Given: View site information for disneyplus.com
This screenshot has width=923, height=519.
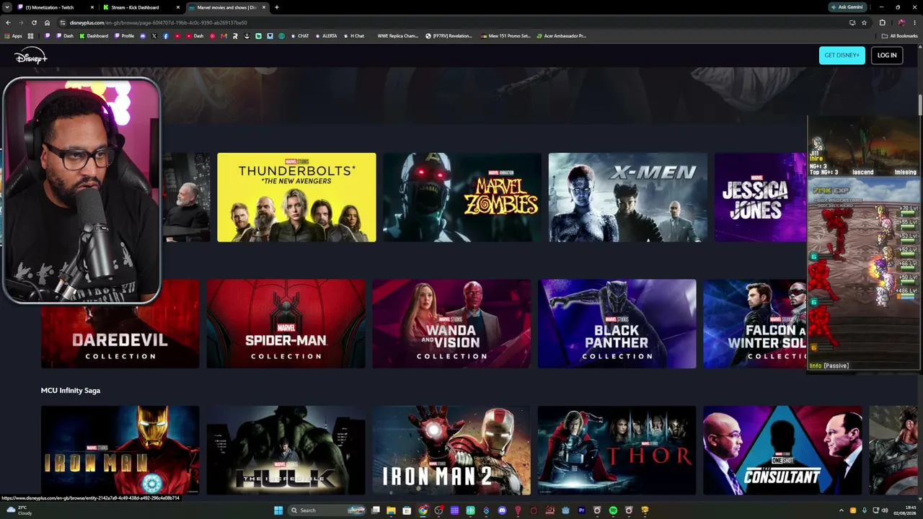Looking at the screenshot, I should 63,22.
